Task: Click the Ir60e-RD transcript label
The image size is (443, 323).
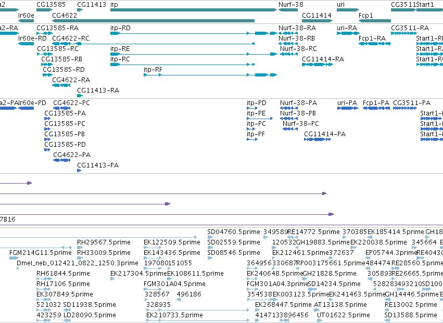Action: click(x=32, y=38)
